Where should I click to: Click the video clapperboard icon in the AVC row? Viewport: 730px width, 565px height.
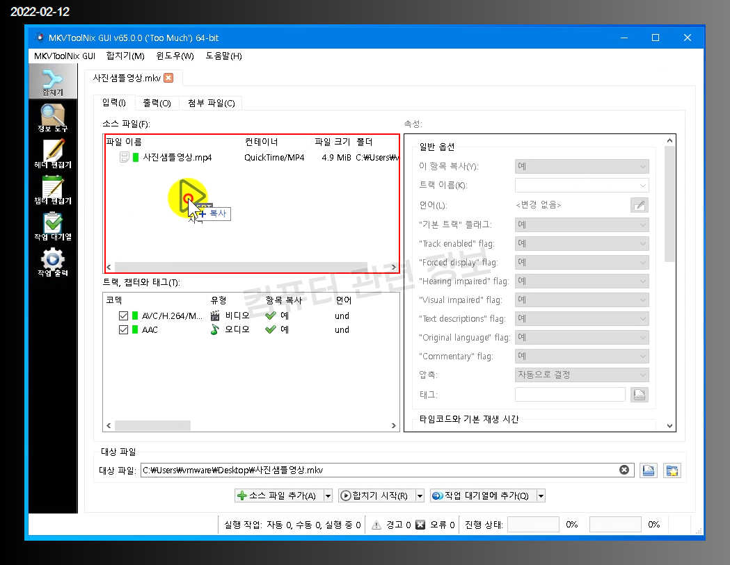214,316
